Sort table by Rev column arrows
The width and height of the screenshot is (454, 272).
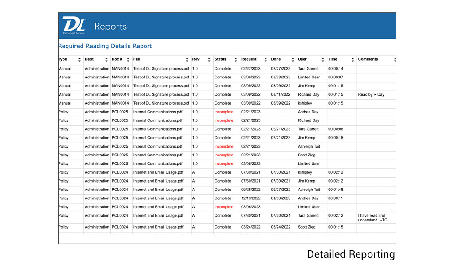tap(209, 60)
